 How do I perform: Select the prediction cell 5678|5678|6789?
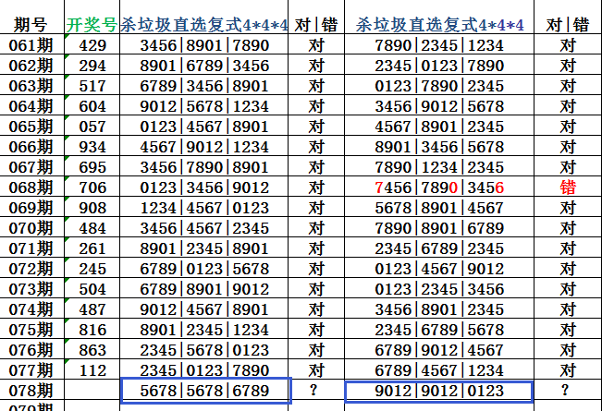pyautogui.click(x=206, y=390)
